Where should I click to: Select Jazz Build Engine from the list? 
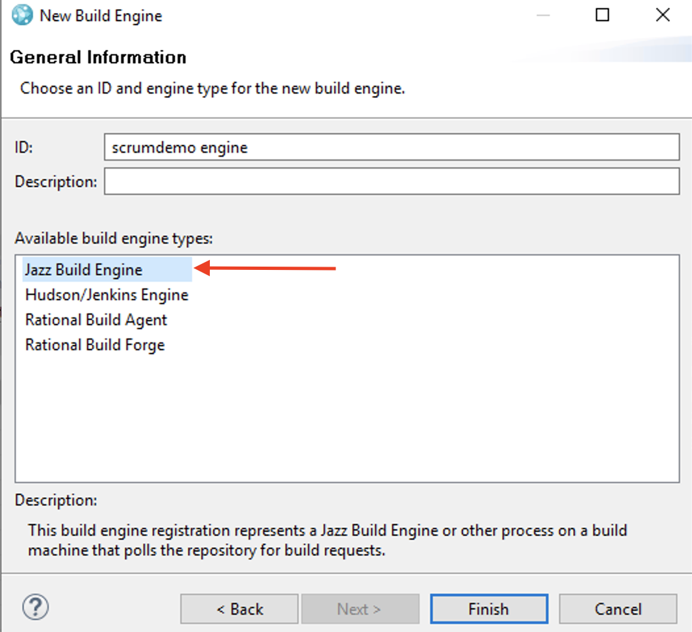[83, 269]
